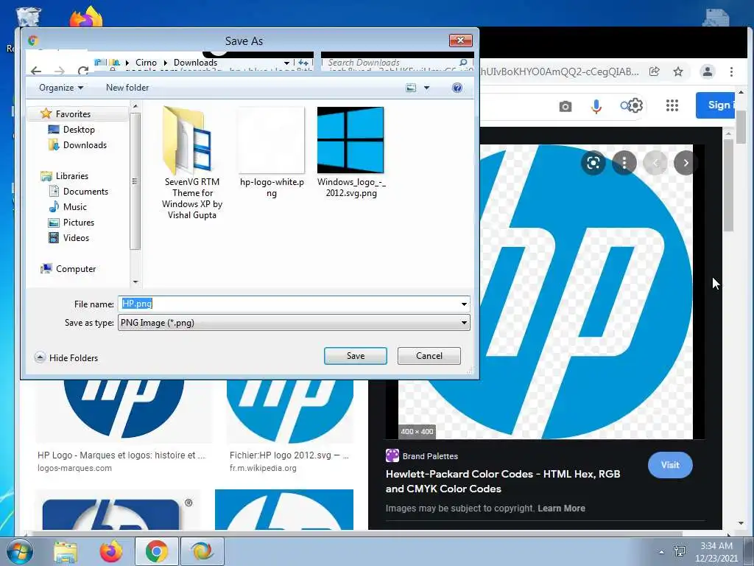Click Google Lens icon on image
The height and width of the screenshot is (566, 754).
tap(593, 163)
